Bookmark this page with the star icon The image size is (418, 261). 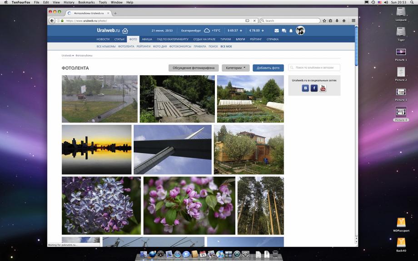324,20
